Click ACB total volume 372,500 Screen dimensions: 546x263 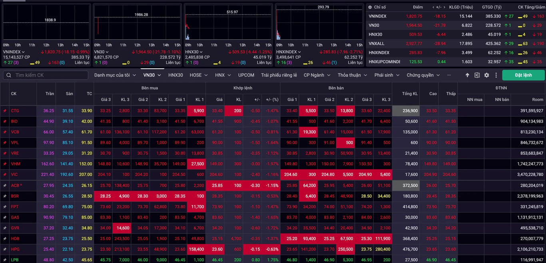(406, 186)
